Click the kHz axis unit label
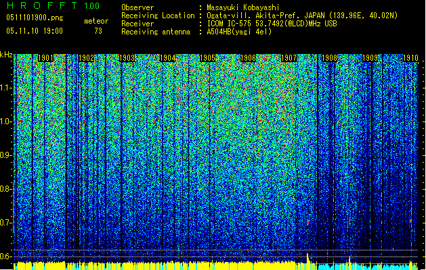Image resolution: width=426 pixels, height=270 pixels. [6, 55]
